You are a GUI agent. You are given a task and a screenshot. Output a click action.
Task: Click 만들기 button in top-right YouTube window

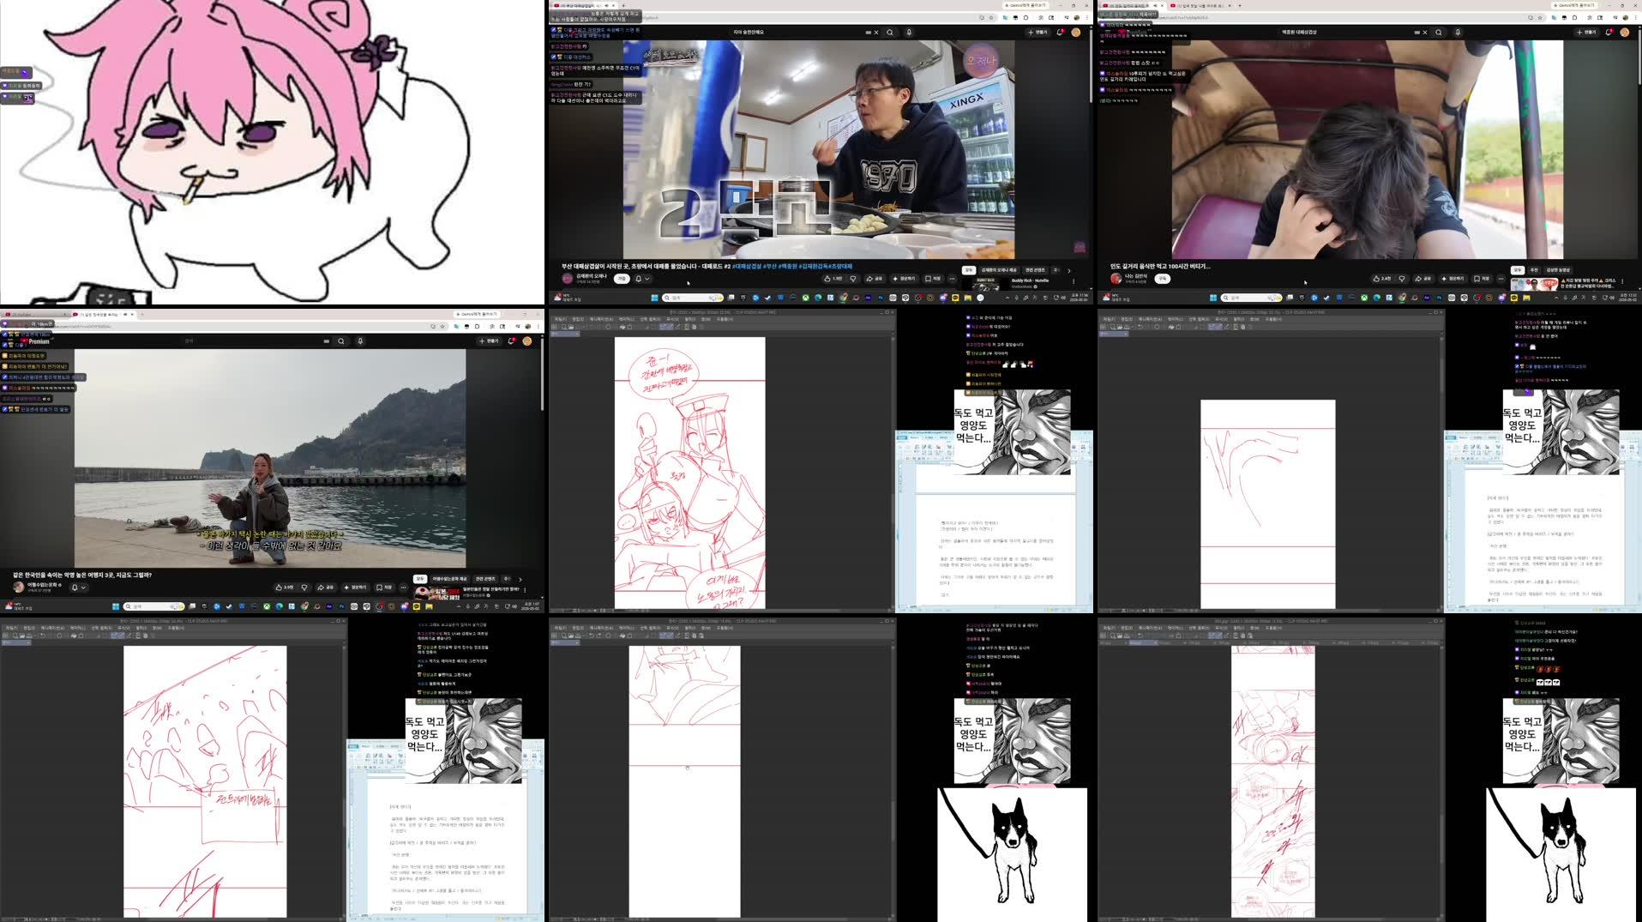click(x=1586, y=33)
